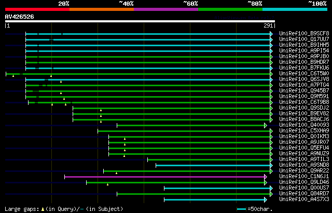This screenshot has width=332, height=213.
Task: Click the white query sequence bar
Action: [140, 21]
